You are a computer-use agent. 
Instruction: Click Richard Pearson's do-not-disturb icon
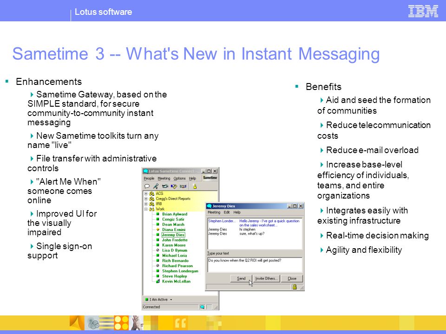157,266
